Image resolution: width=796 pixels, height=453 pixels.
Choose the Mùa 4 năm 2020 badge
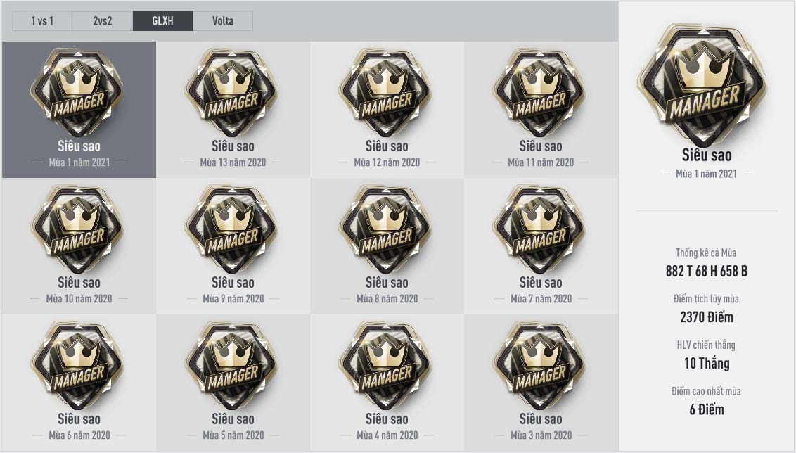click(x=386, y=366)
